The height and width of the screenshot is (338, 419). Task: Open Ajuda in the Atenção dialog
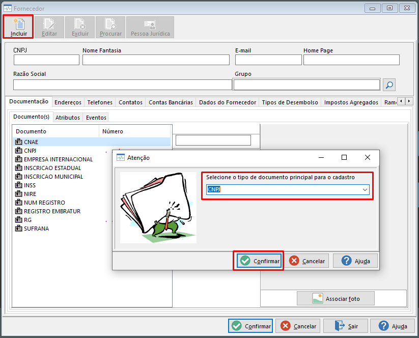coord(355,261)
